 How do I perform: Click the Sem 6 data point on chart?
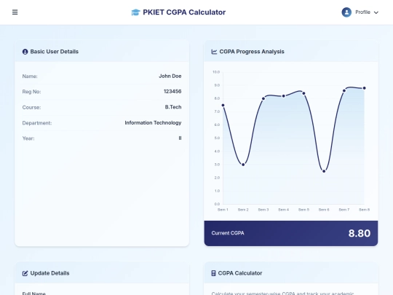coord(324,171)
